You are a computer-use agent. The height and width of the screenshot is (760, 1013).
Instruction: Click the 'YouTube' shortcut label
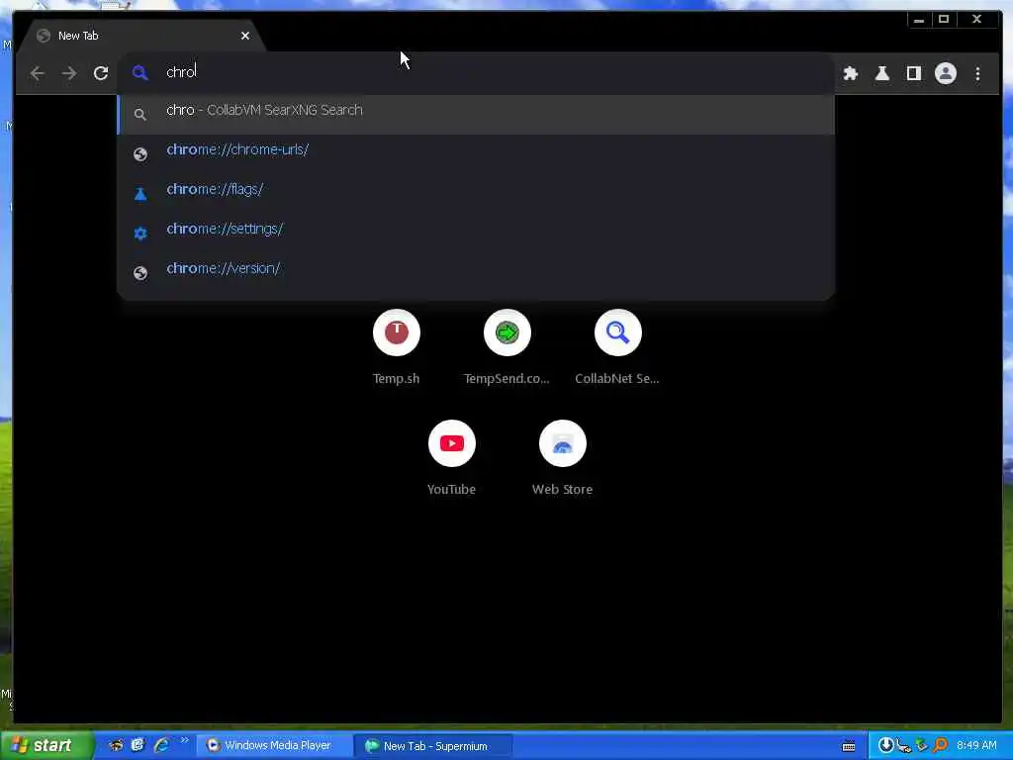point(451,489)
